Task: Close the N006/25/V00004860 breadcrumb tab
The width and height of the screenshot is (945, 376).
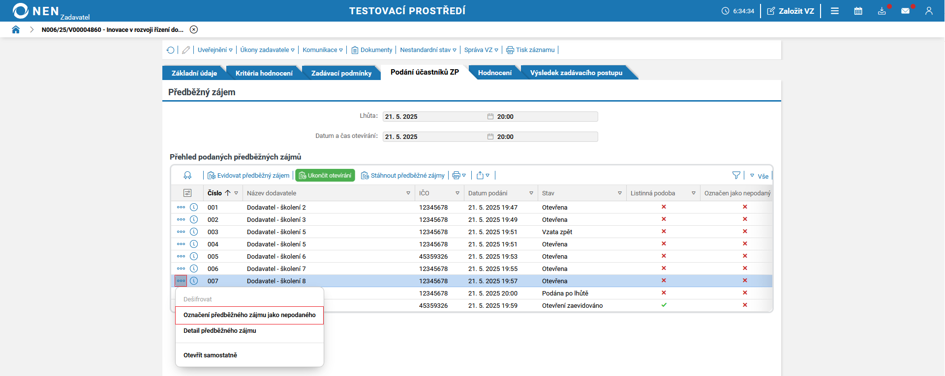Action: tap(194, 29)
